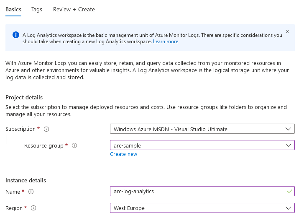Open the Learn more link
This screenshot has height=223, width=304.
pyautogui.click(x=166, y=41)
